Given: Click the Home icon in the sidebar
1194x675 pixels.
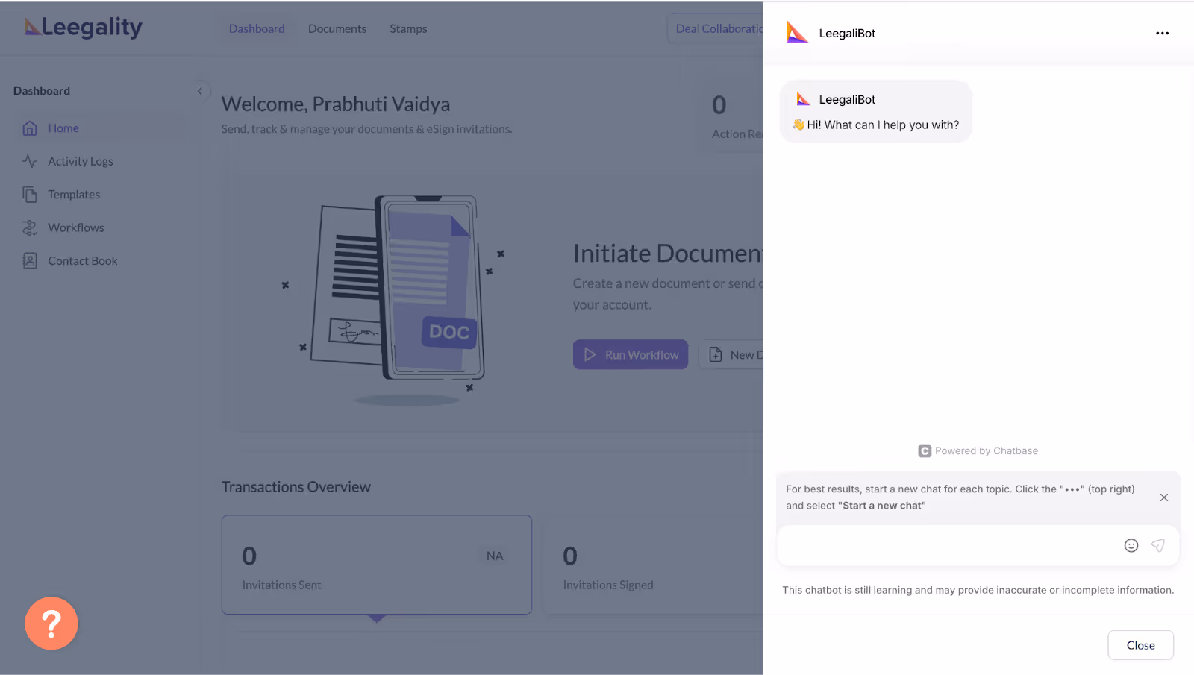Looking at the screenshot, I should pos(30,128).
